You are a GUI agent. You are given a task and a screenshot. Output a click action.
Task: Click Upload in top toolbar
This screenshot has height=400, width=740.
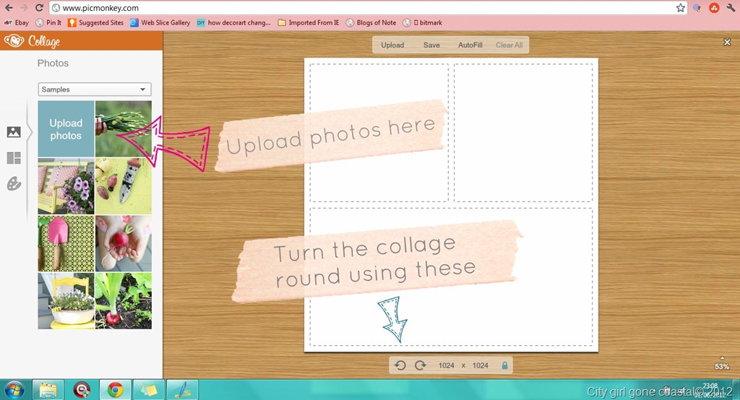[392, 45]
